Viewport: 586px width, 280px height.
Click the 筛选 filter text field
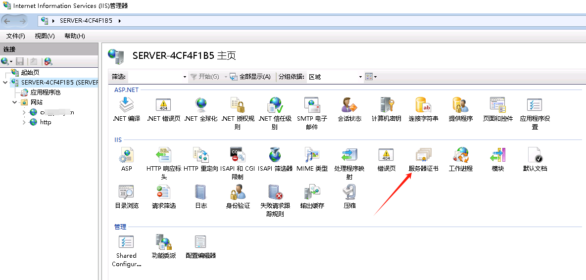pos(155,77)
